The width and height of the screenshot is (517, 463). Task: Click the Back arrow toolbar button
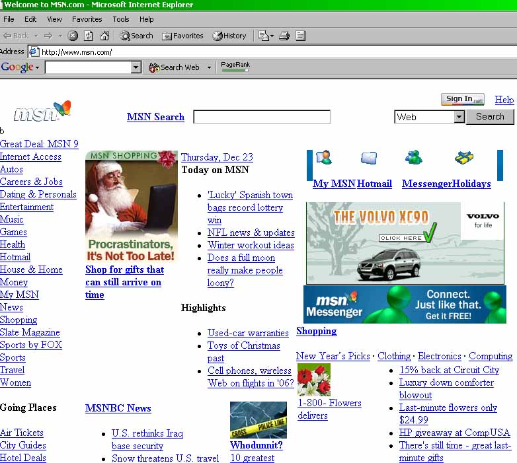pyautogui.click(x=16, y=36)
